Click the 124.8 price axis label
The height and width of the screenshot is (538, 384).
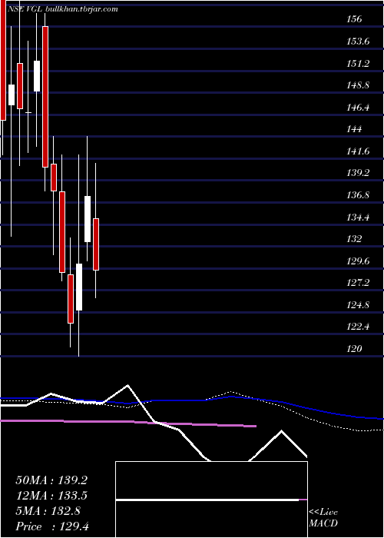(x=359, y=304)
